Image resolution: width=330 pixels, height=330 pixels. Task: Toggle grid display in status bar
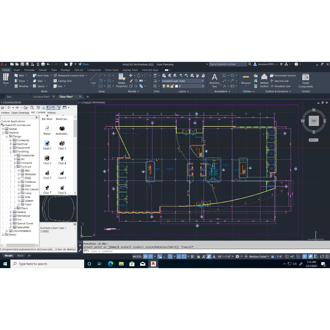(x=146, y=257)
